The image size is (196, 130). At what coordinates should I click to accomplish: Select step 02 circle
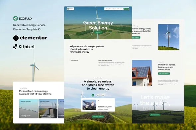pos(98,95)
